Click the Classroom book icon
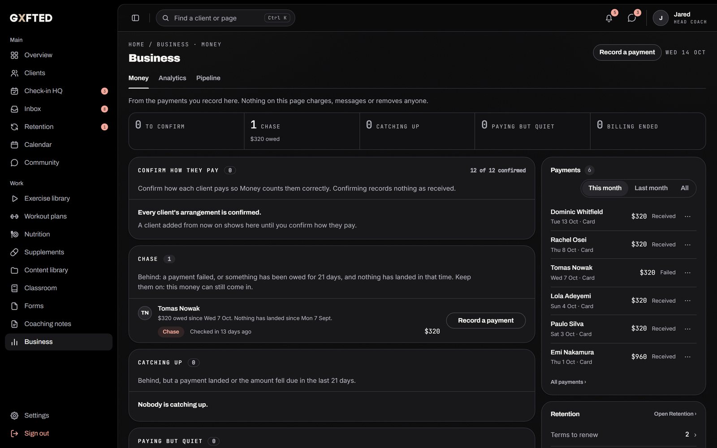 pos(14,288)
